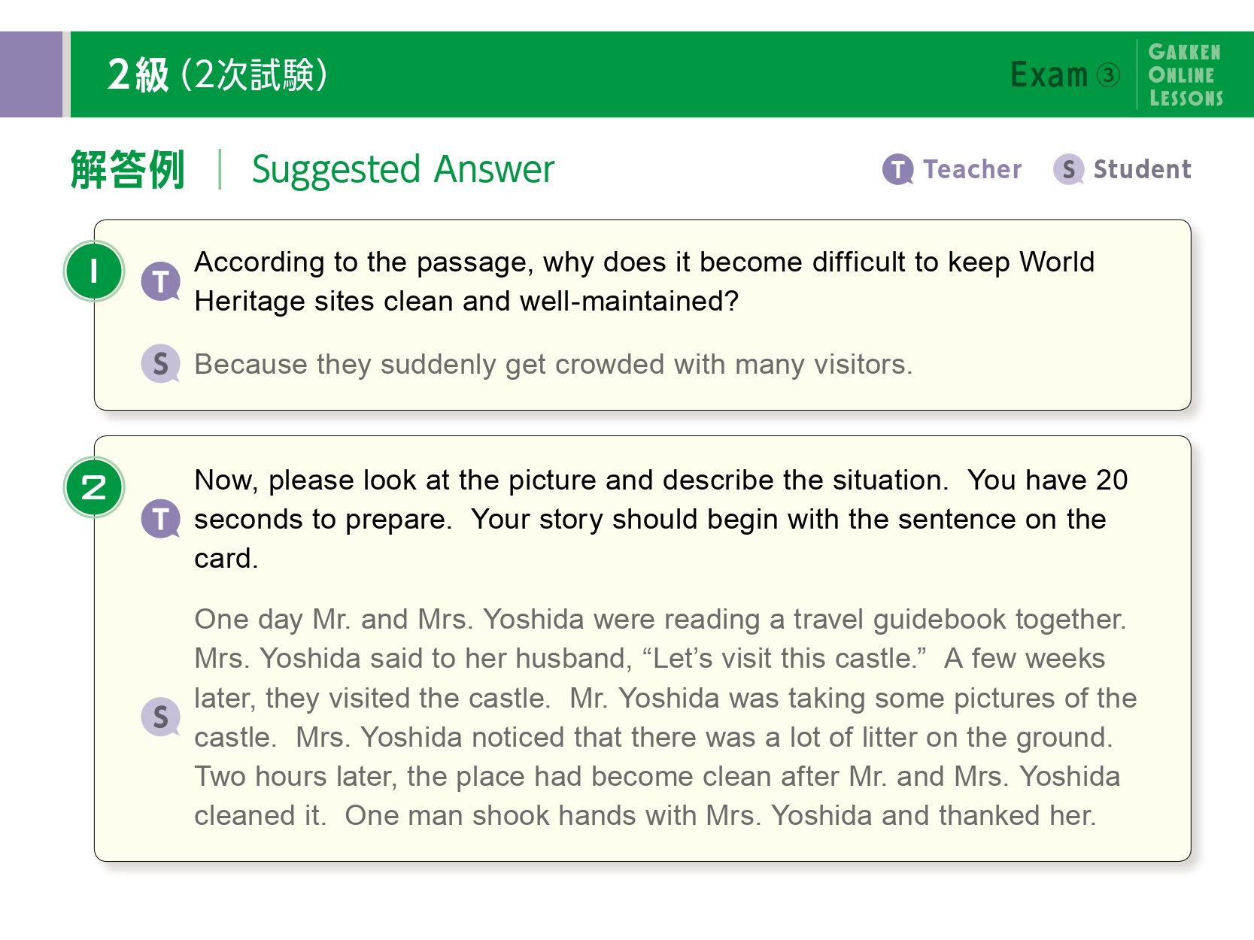Click the '2級 (2次試験)' header title
The width and height of the screenshot is (1254, 940).
coord(217,74)
